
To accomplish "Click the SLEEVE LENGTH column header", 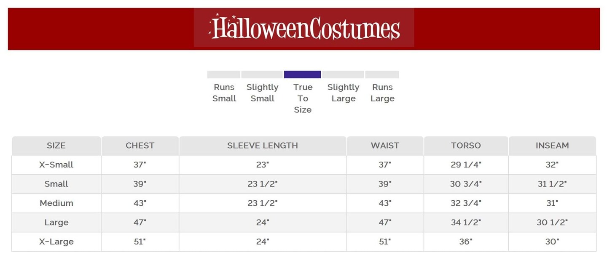I will point(262,146).
